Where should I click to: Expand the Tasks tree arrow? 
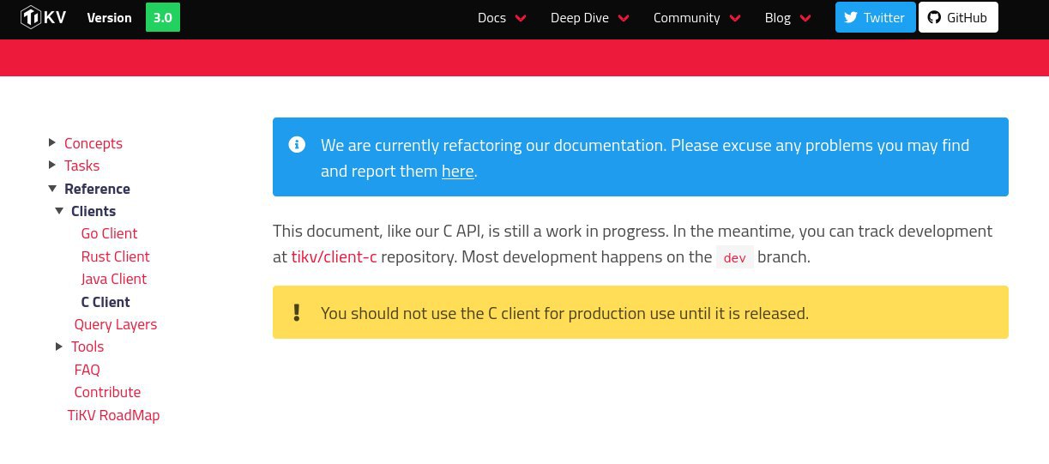(53, 165)
